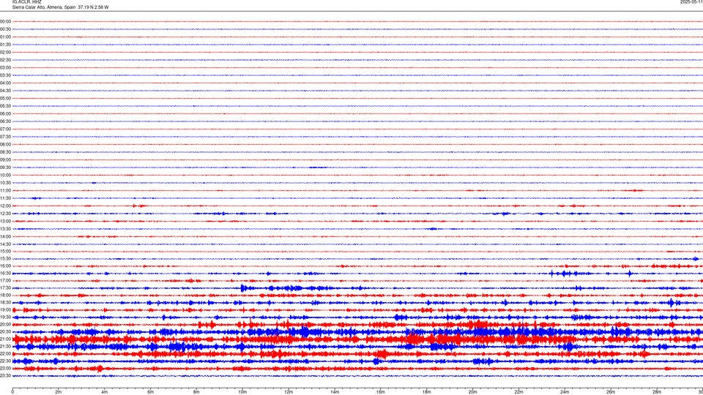Click the 04:30 time row label

pyautogui.click(x=5, y=91)
